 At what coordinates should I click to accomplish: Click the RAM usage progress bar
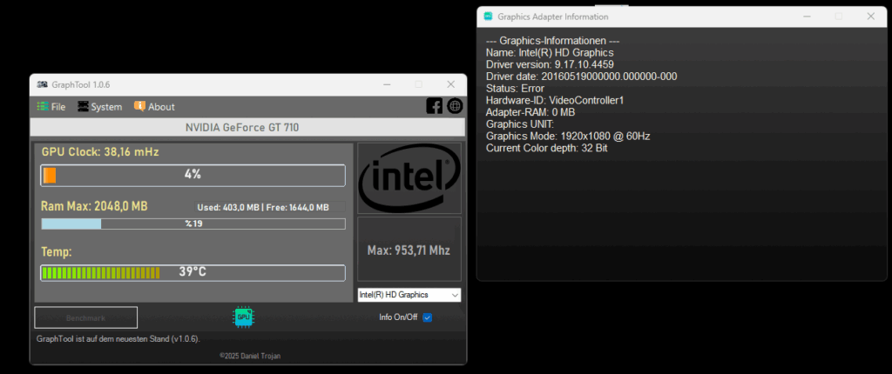193,224
